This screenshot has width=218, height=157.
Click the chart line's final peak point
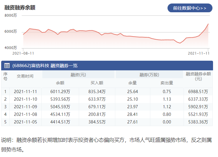[x=208, y=24]
